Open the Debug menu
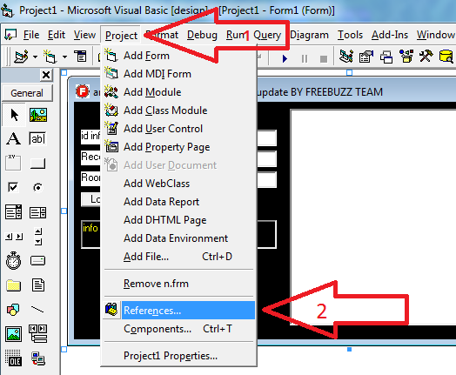 (202, 35)
